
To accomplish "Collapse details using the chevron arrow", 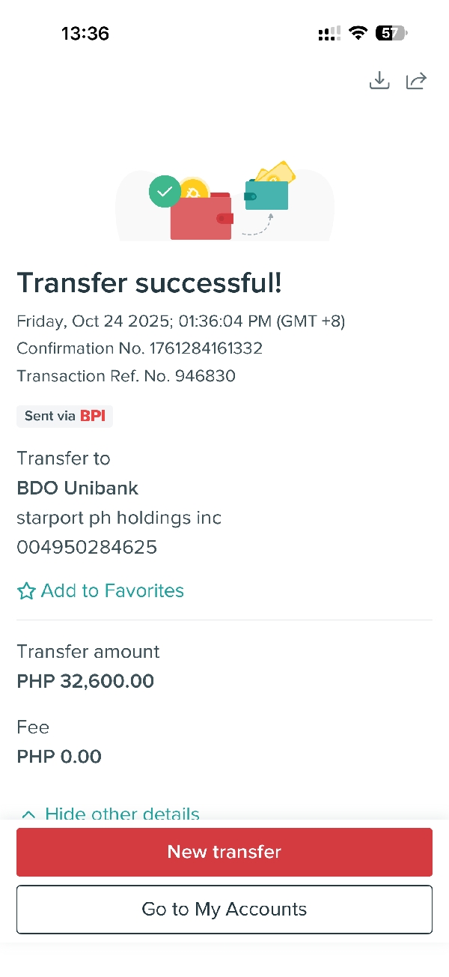I will coord(28,814).
